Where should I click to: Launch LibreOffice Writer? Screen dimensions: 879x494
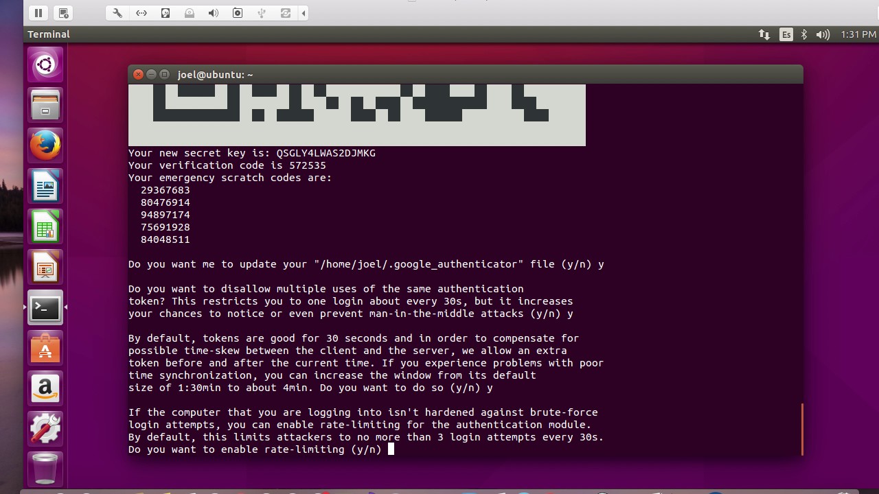coord(45,187)
